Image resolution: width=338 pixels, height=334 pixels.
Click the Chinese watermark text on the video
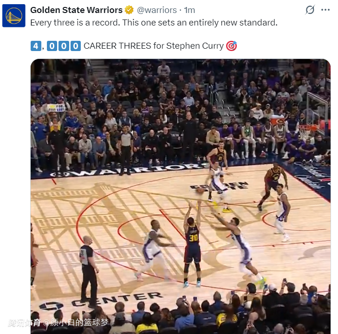tap(58, 322)
